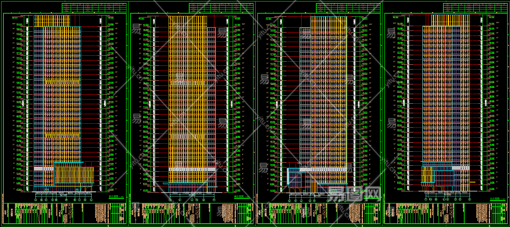Select the title block below the south elevation
The width and height of the screenshot is (510, 227).
click(x=191, y=213)
